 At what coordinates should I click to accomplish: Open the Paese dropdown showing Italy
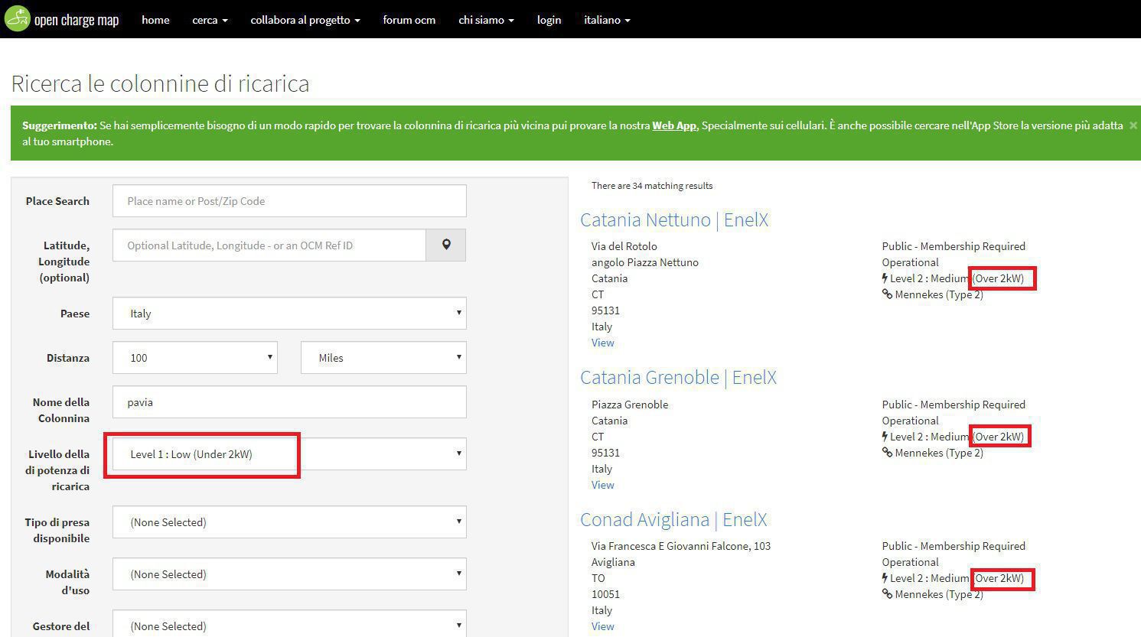click(289, 314)
